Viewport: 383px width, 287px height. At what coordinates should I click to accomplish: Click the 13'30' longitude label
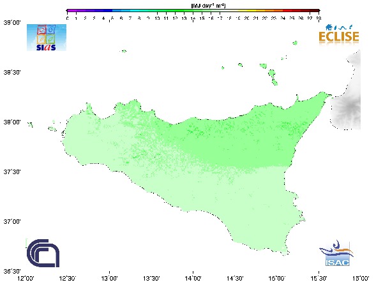(x=151, y=278)
